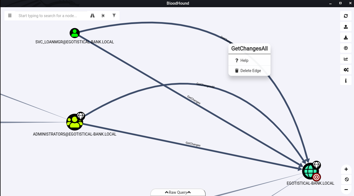Click the red target badge on domain node

click(x=317, y=177)
